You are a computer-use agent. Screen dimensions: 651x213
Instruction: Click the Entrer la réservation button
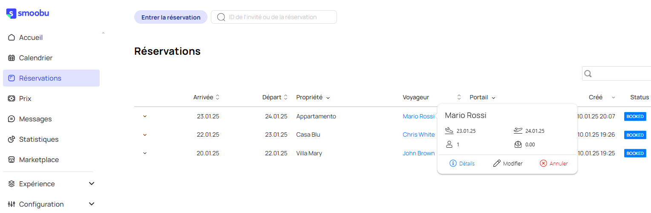(171, 17)
